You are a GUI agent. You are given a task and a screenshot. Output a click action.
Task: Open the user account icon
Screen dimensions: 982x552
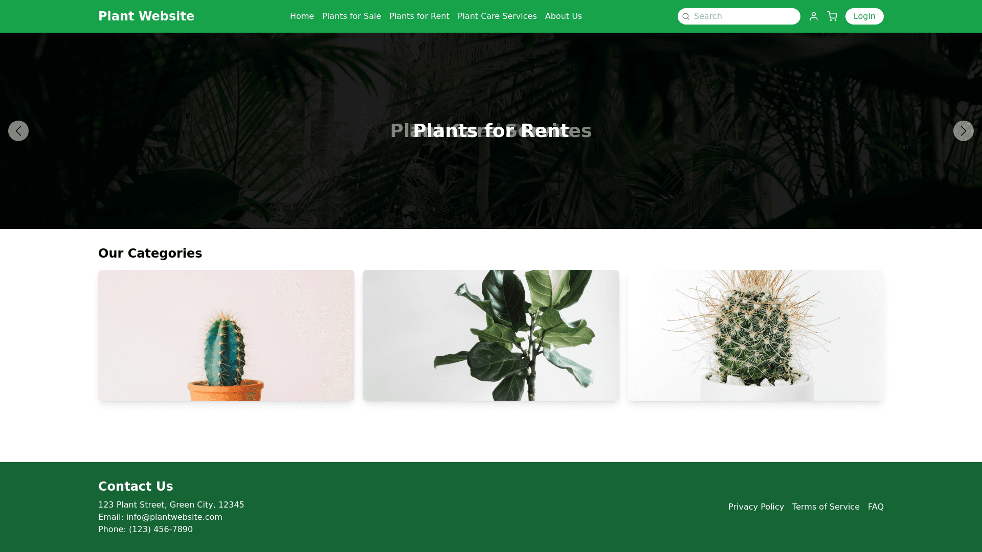[x=814, y=16]
